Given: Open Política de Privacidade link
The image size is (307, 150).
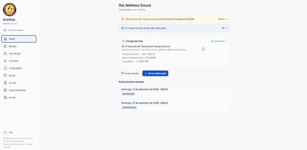Looking at the screenshot, I should pyautogui.click(x=14, y=144).
